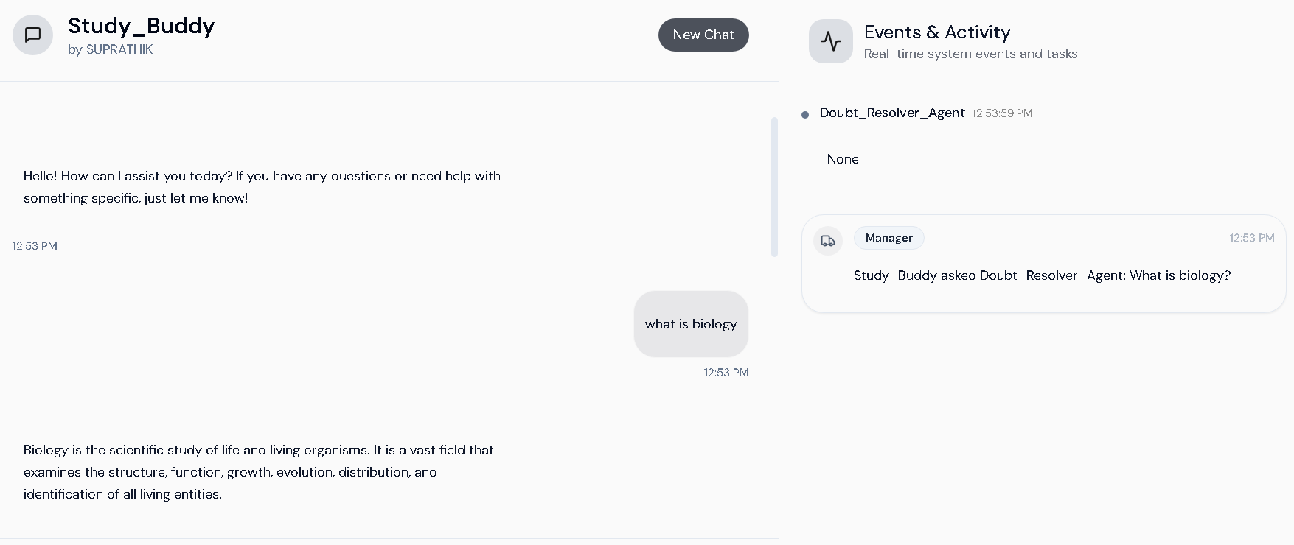The height and width of the screenshot is (545, 1294).
Task: Click the Manager event message text
Action: (1042, 275)
